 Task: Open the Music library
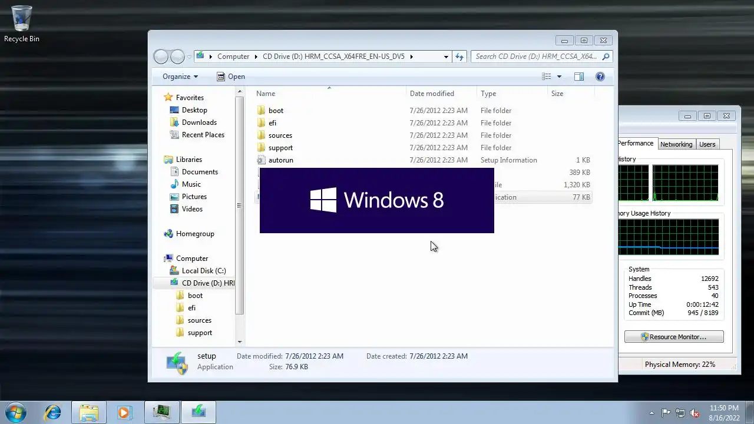click(x=191, y=184)
